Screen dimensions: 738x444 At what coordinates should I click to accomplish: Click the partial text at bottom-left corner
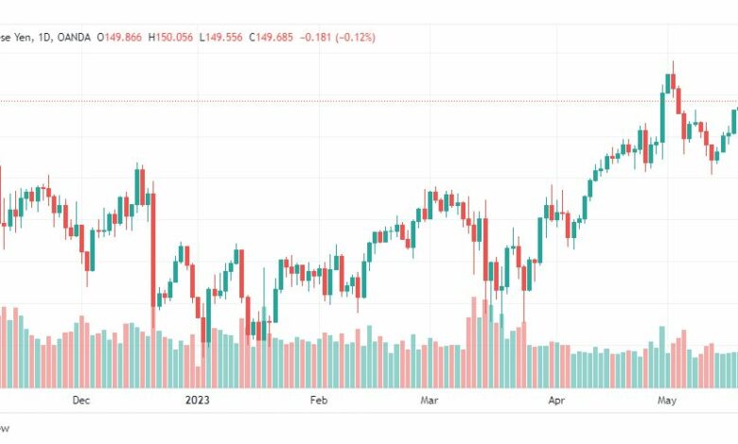point(4,429)
